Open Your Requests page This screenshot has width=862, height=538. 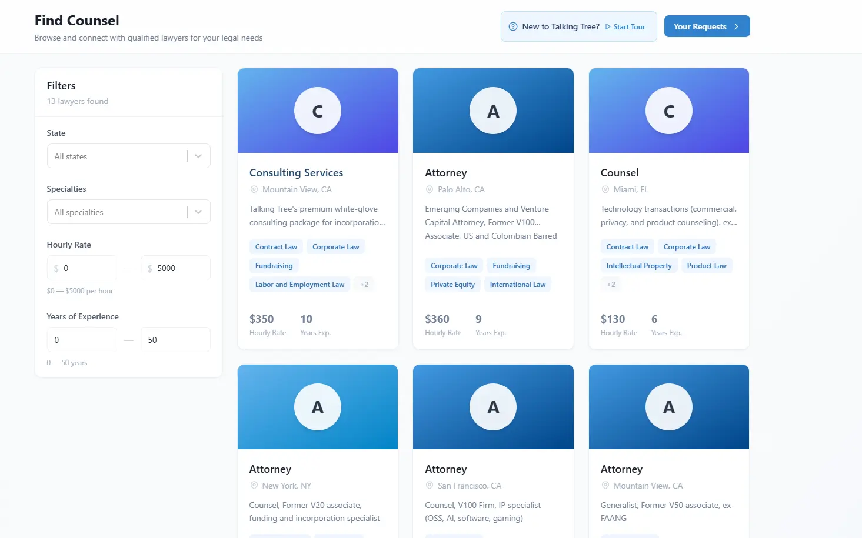[706, 26]
